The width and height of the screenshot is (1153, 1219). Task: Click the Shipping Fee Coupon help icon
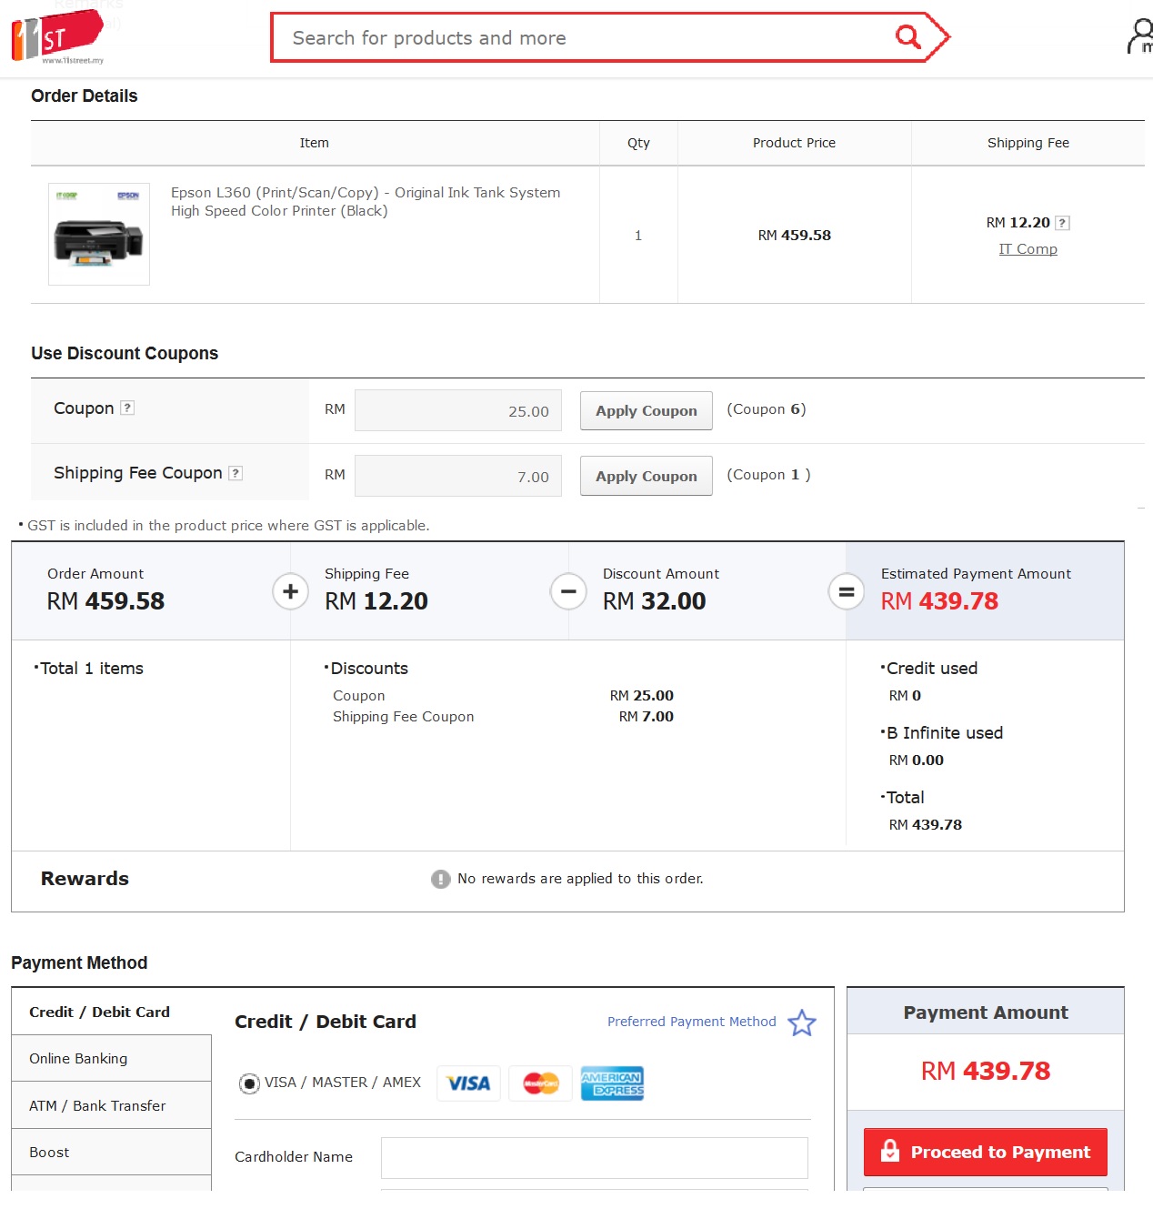(x=236, y=473)
